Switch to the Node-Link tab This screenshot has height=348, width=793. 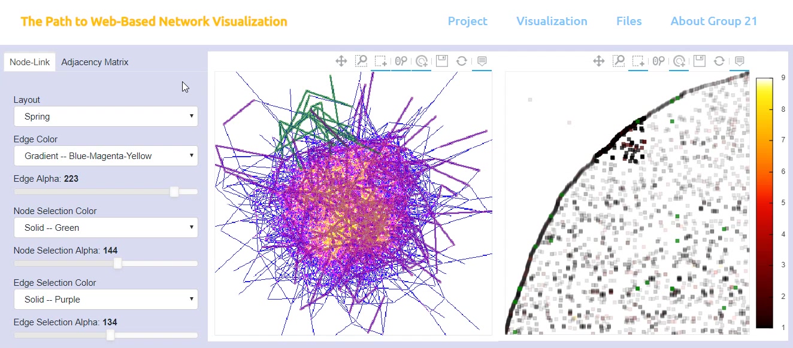(29, 62)
